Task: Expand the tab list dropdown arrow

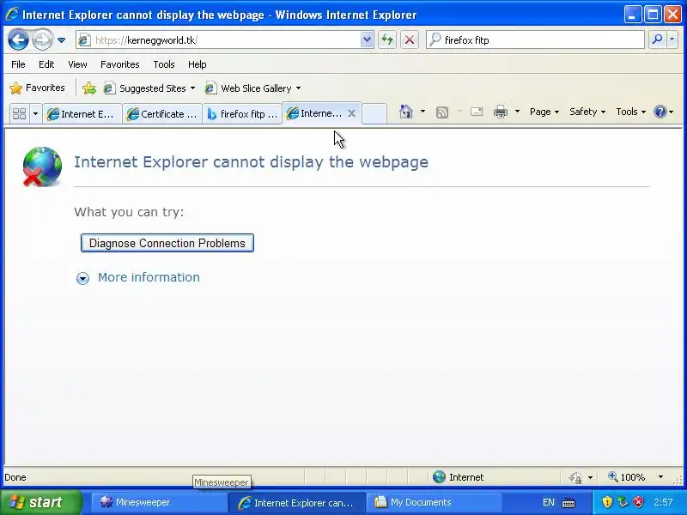Action: click(35, 114)
